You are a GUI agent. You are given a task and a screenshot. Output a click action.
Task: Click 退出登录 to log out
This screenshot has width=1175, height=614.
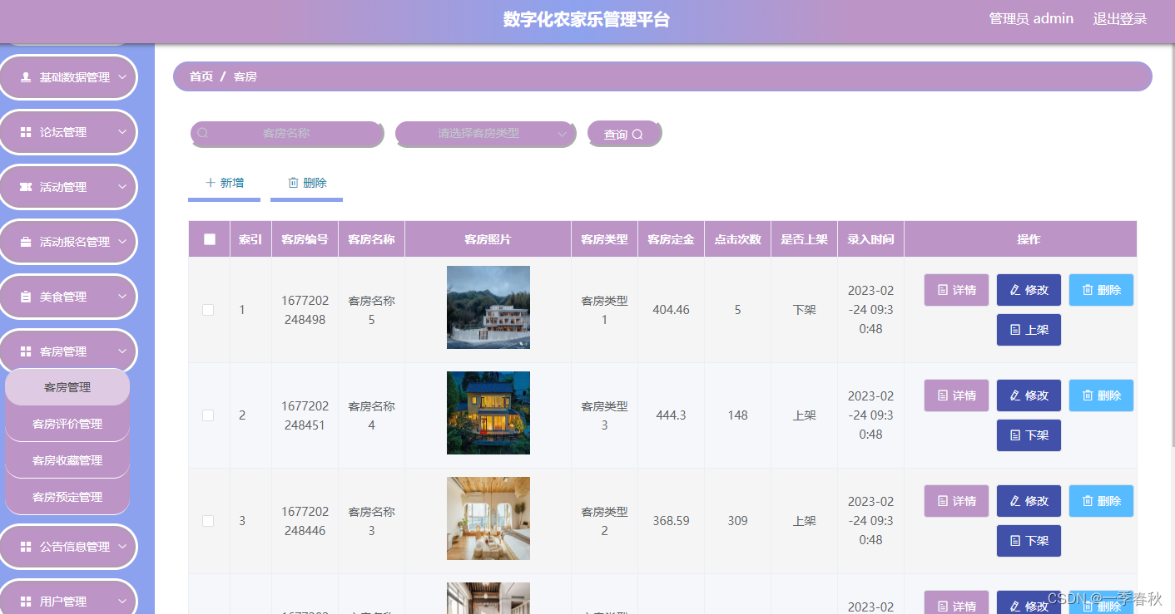click(1121, 17)
